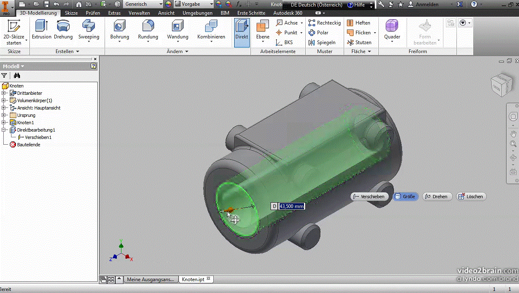Click the diameter value field 43,500 mm

pyautogui.click(x=291, y=206)
